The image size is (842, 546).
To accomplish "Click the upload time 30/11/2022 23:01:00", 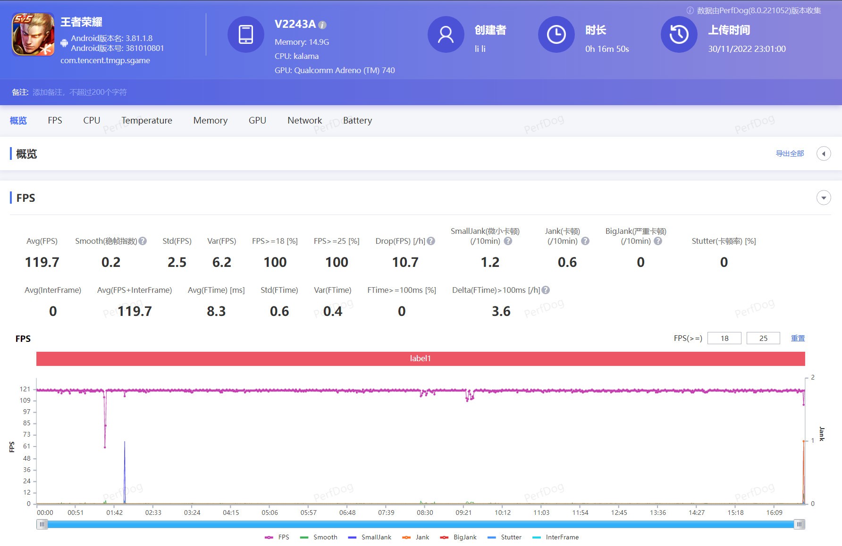I will [x=747, y=49].
